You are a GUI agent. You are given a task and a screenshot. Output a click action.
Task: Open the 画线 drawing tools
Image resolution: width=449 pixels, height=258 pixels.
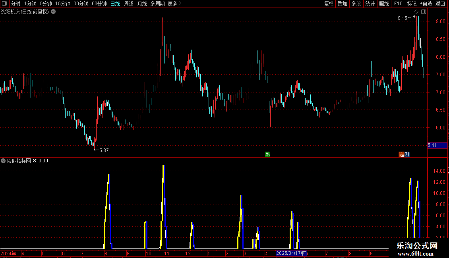(384, 4)
